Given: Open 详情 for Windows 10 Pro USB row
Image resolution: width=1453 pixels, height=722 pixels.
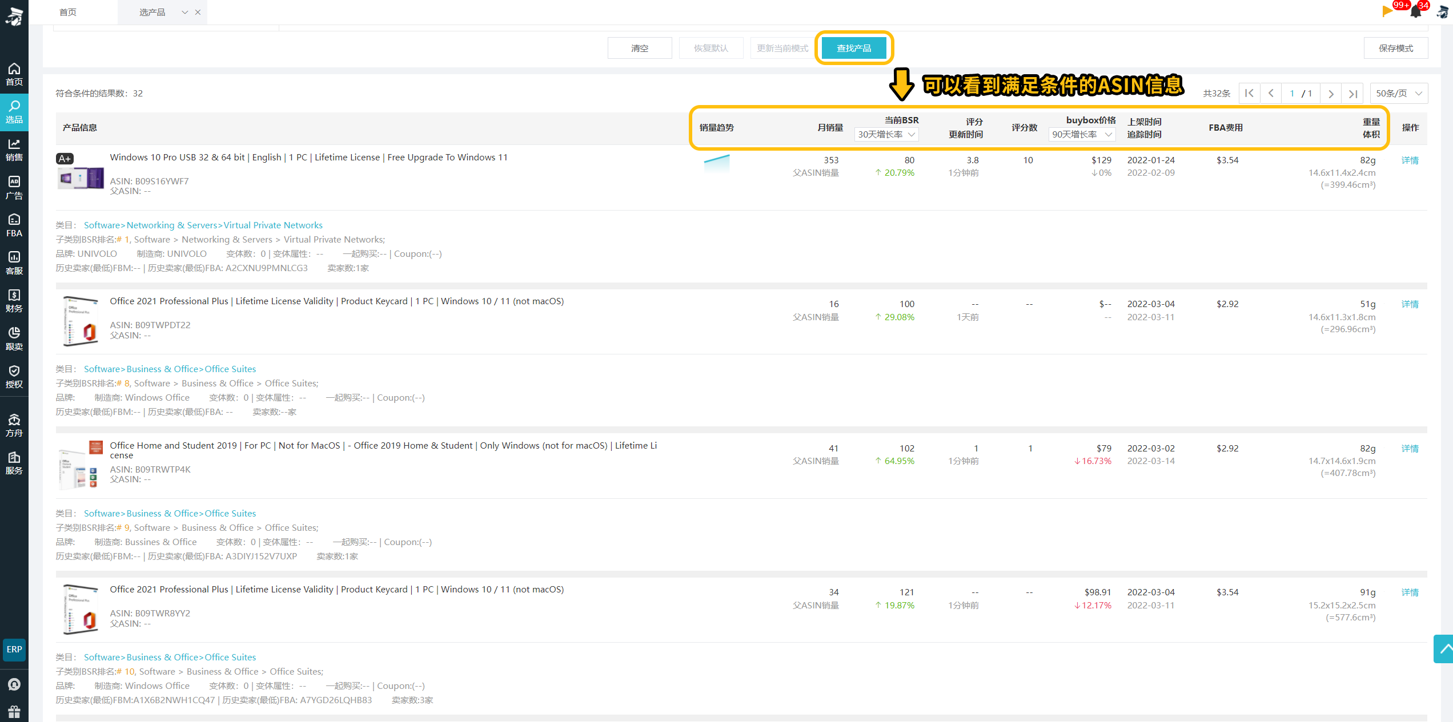Looking at the screenshot, I should (1410, 160).
